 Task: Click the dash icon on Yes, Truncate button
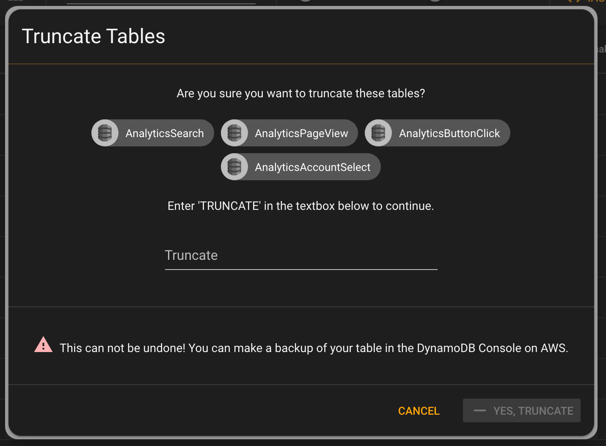click(479, 410)
